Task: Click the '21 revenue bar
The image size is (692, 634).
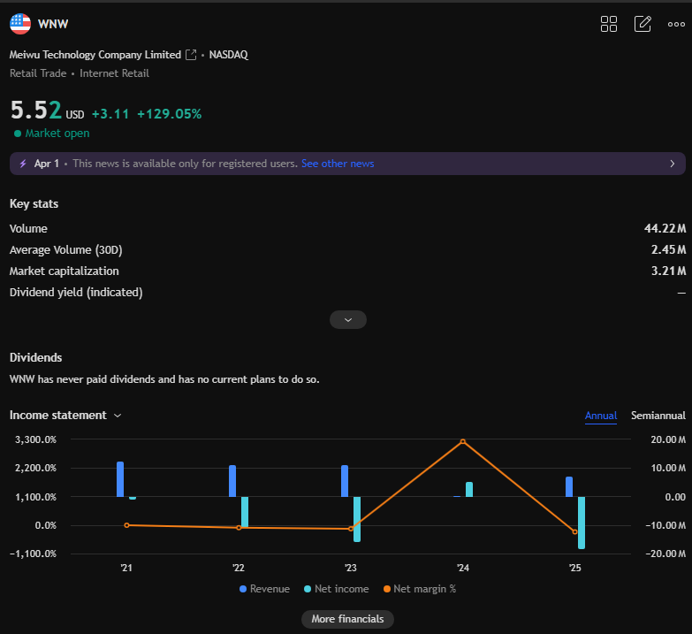Action: 120,479
